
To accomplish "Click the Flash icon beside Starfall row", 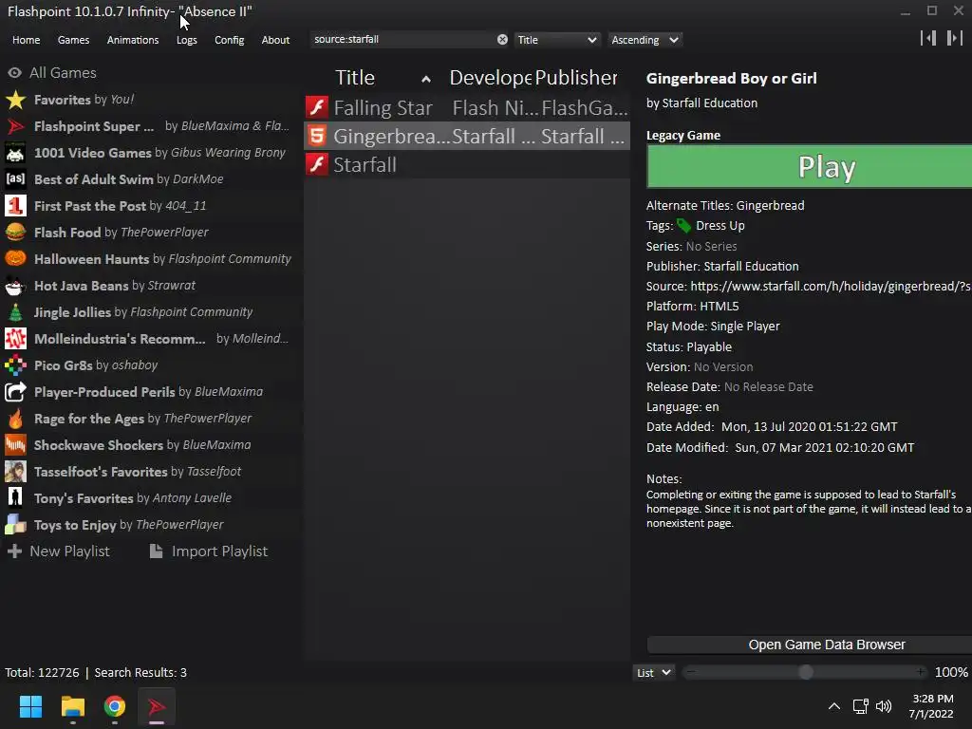I will pyautogui.click(x=317, y=164).
